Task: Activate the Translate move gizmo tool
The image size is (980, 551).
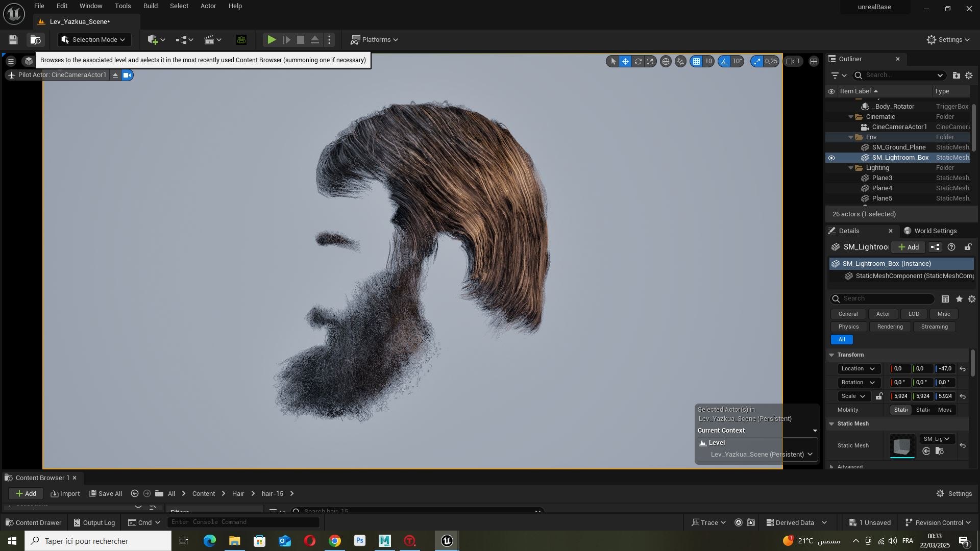Action: pyautogui.click(x=626, y=61)
